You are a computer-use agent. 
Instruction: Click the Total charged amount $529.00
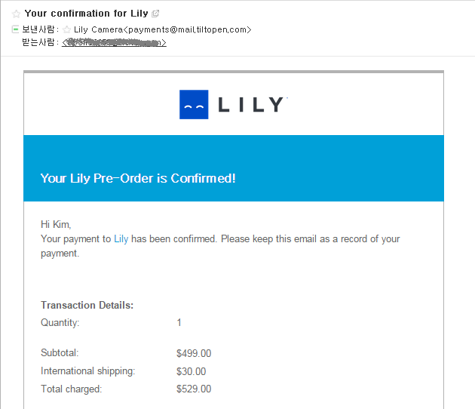point(194,389)
